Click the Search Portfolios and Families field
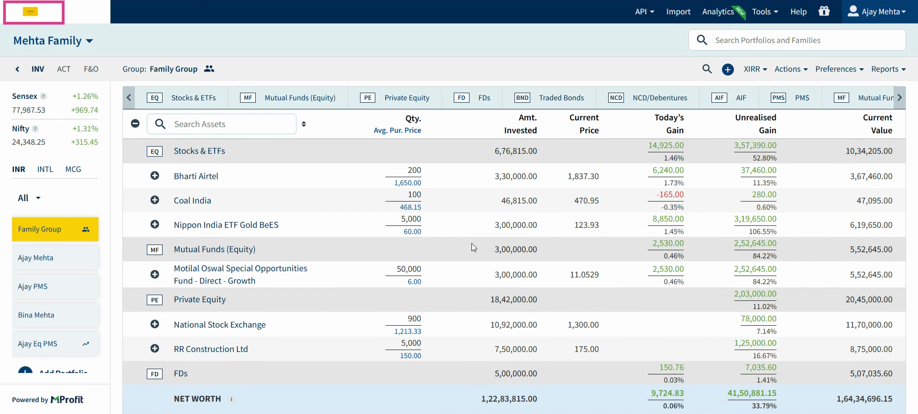The width and height of the screenshot is (918, 414). (x=797, y=40)
